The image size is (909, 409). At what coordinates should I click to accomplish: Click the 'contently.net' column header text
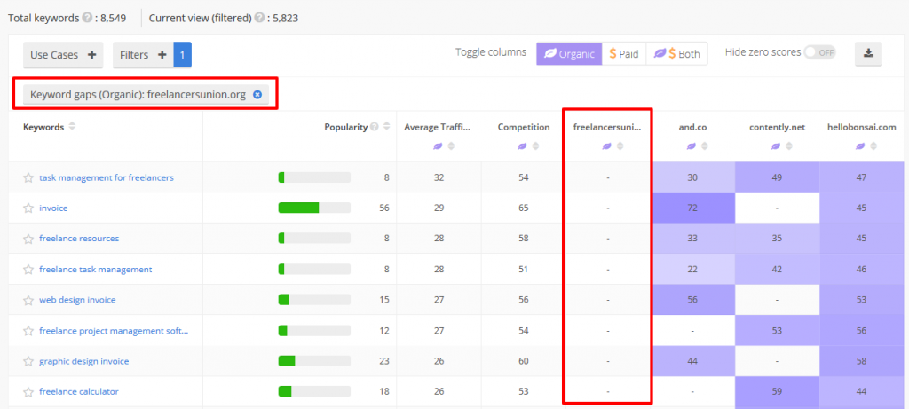777,128
